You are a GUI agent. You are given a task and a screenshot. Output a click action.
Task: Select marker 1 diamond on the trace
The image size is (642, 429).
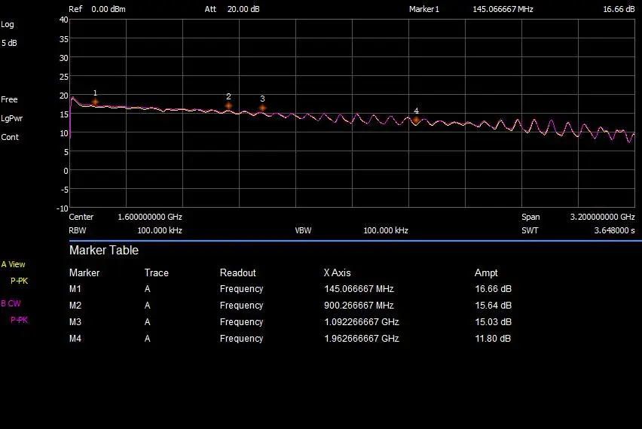pyautogui.click(x=95, y=102)
